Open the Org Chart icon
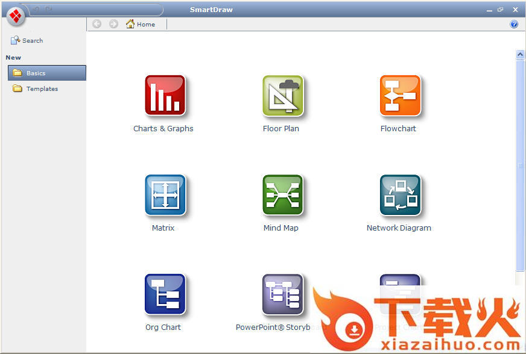The image size is (526, 354). click(x=165, y=294)
